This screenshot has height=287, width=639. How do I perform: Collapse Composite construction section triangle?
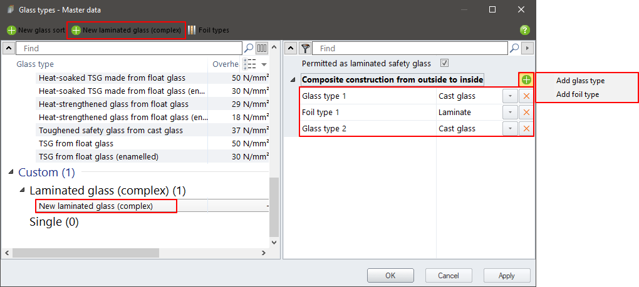293,80
